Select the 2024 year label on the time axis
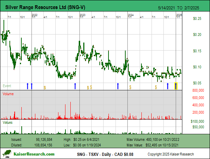The image size is (210, 159). (131, 15)
